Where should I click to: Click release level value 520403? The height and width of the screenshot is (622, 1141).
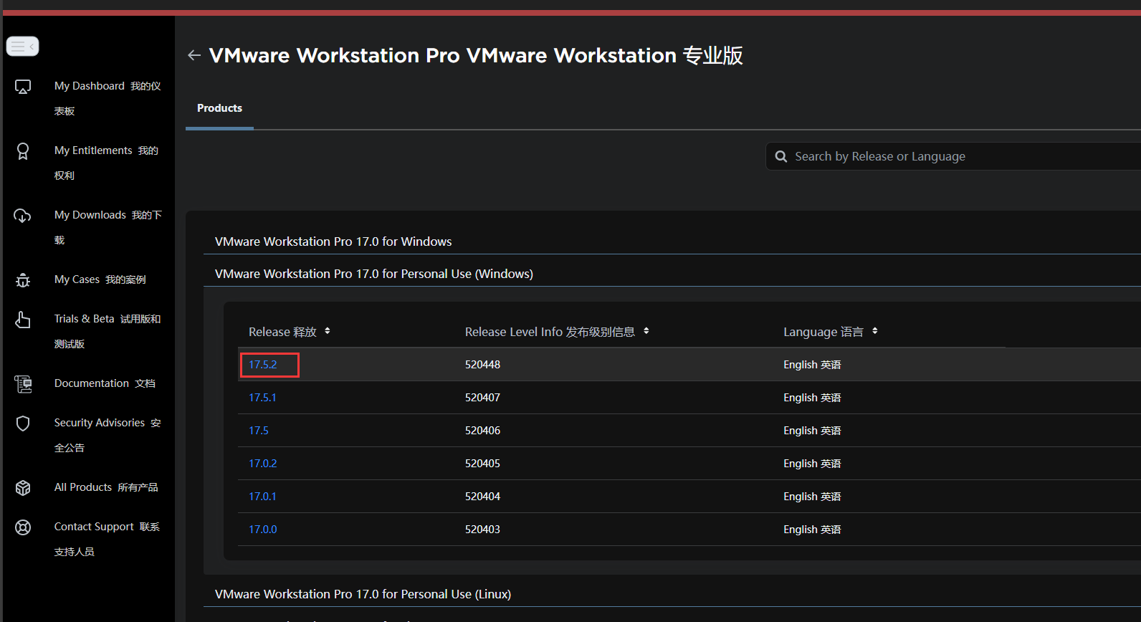coord(483,530)
